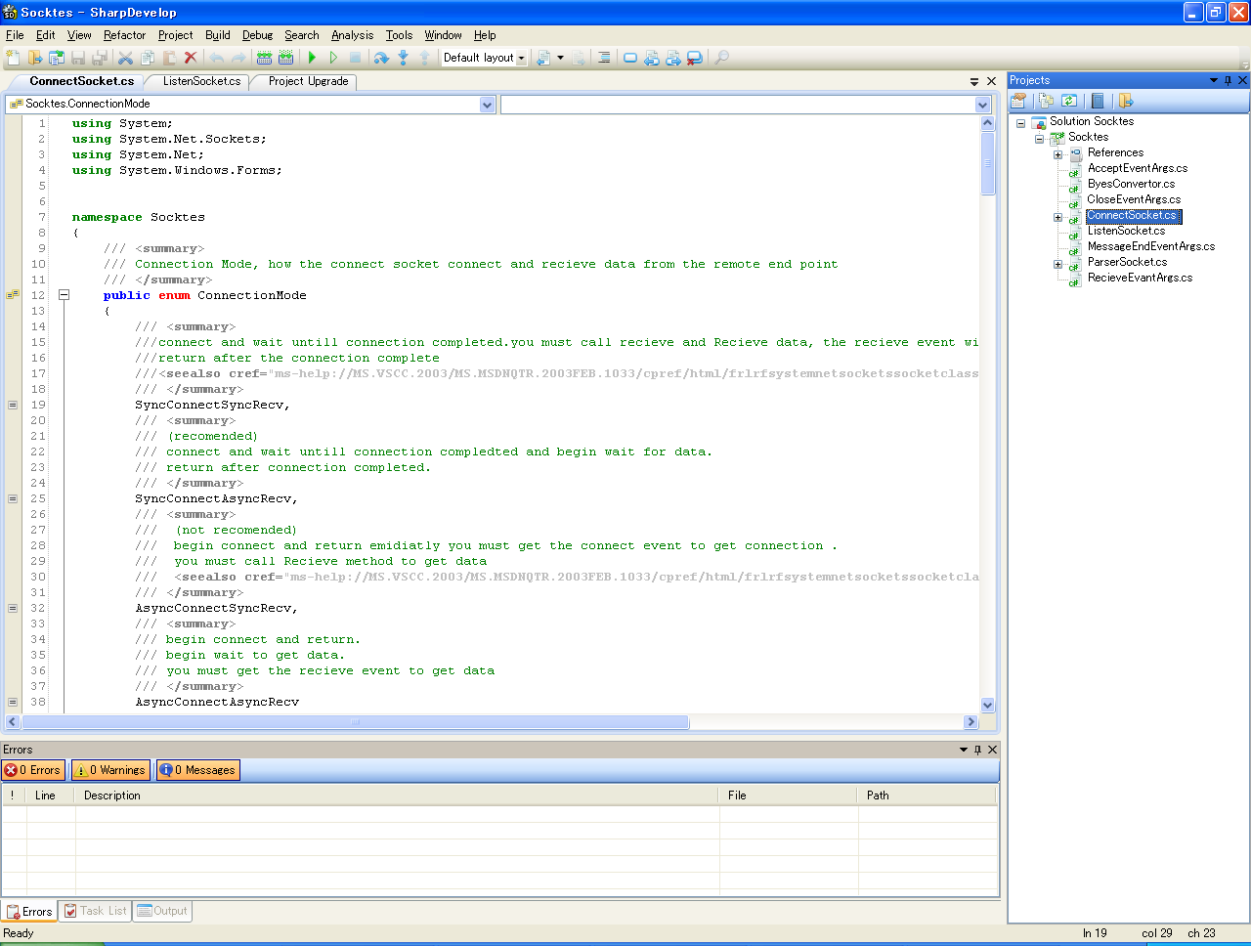Click the green Run project play icon
Image resolution: width=1251 pixels, height=946 pixels.
pos(313,58)
